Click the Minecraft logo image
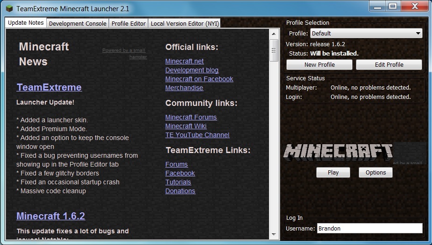Screen dimensions: 432x245 338,152
